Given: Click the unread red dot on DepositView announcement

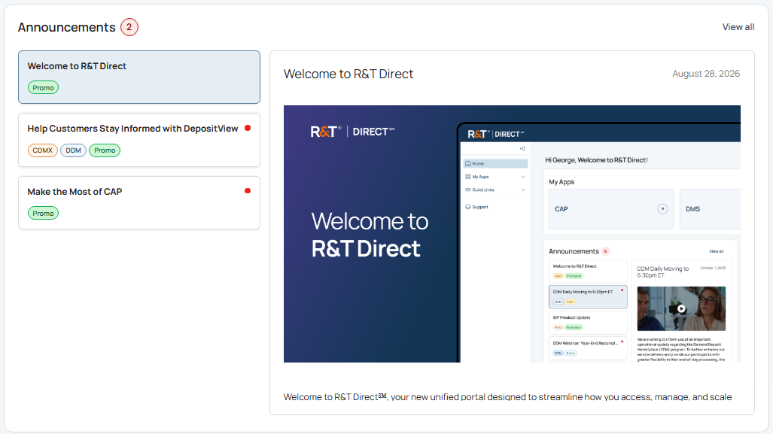Looking at the screenshot, I should [x=248, y=128].
